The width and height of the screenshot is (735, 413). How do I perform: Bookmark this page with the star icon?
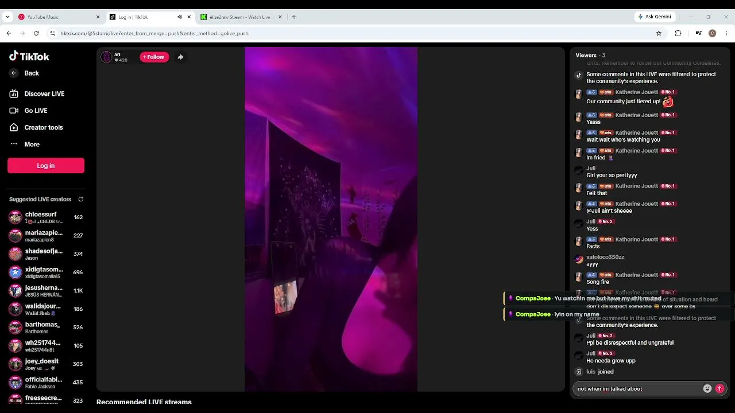point(659,33)
